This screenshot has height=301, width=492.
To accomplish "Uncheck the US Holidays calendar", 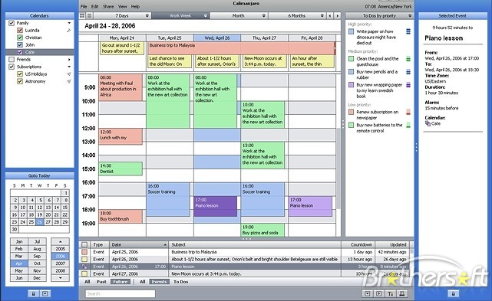I will (20, 74).
